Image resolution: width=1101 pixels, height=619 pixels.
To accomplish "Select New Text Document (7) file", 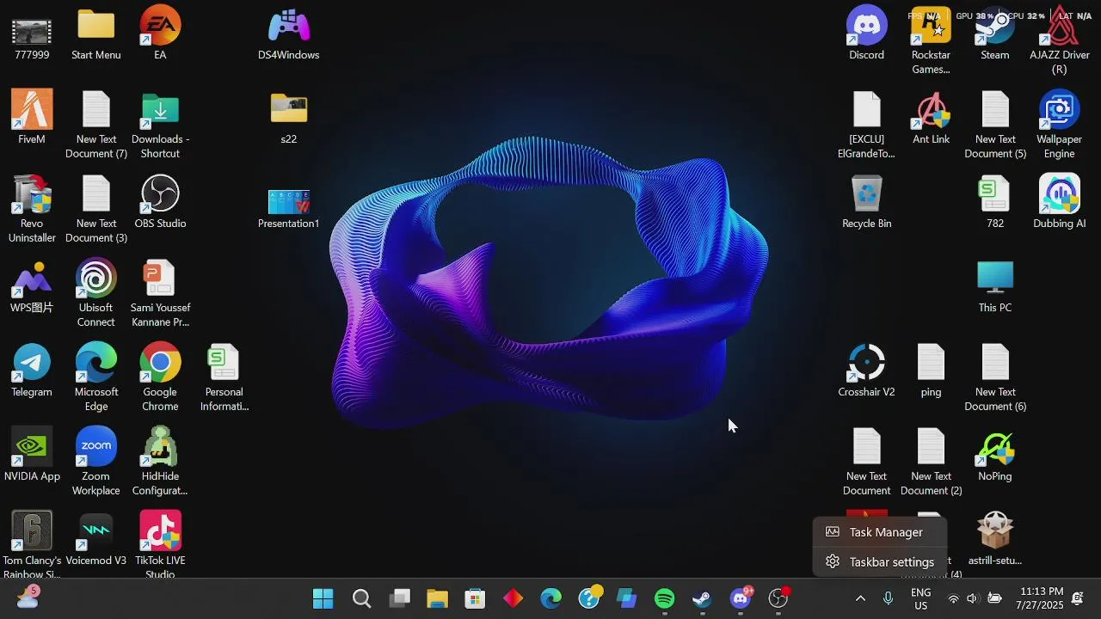I will coord(95,125).
